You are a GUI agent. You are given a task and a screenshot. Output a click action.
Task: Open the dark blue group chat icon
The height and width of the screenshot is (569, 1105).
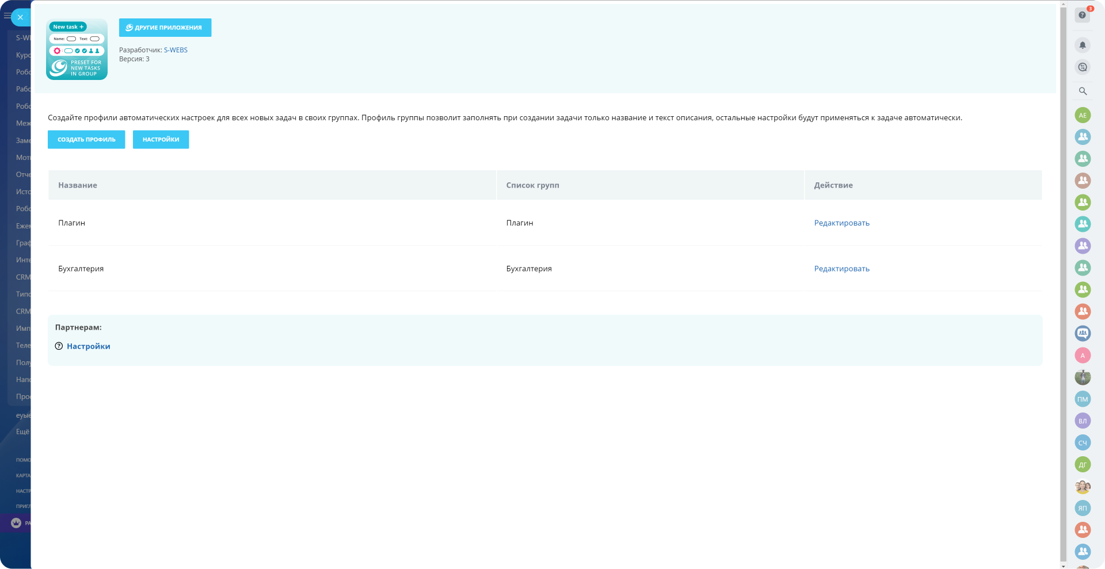click(1083, 333)
